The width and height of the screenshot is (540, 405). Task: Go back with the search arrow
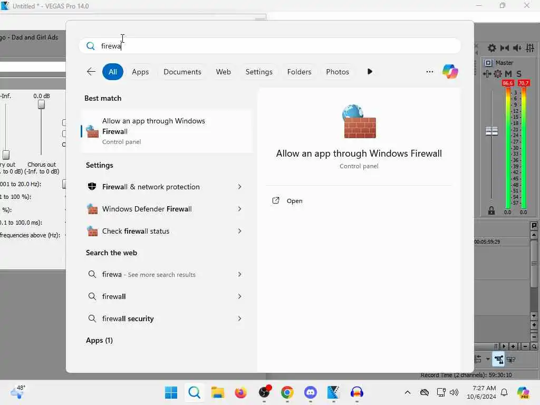click(x=91, y=72)
